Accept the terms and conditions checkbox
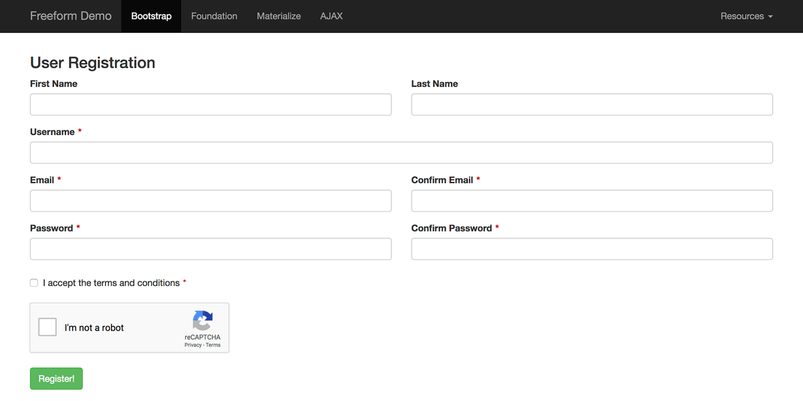 (x=34, y=283)
